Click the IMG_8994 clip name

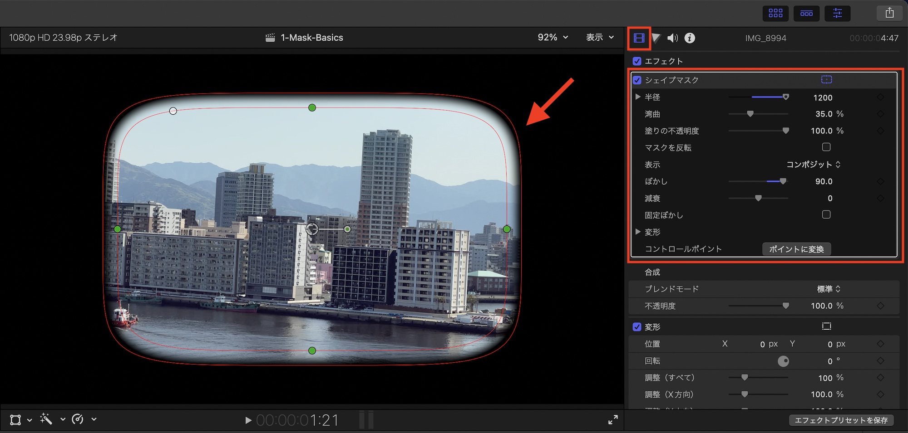765,38
